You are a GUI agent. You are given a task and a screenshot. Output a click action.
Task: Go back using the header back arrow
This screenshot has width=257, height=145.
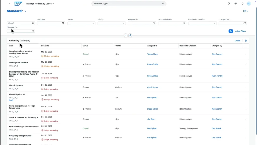coord(10,4)
